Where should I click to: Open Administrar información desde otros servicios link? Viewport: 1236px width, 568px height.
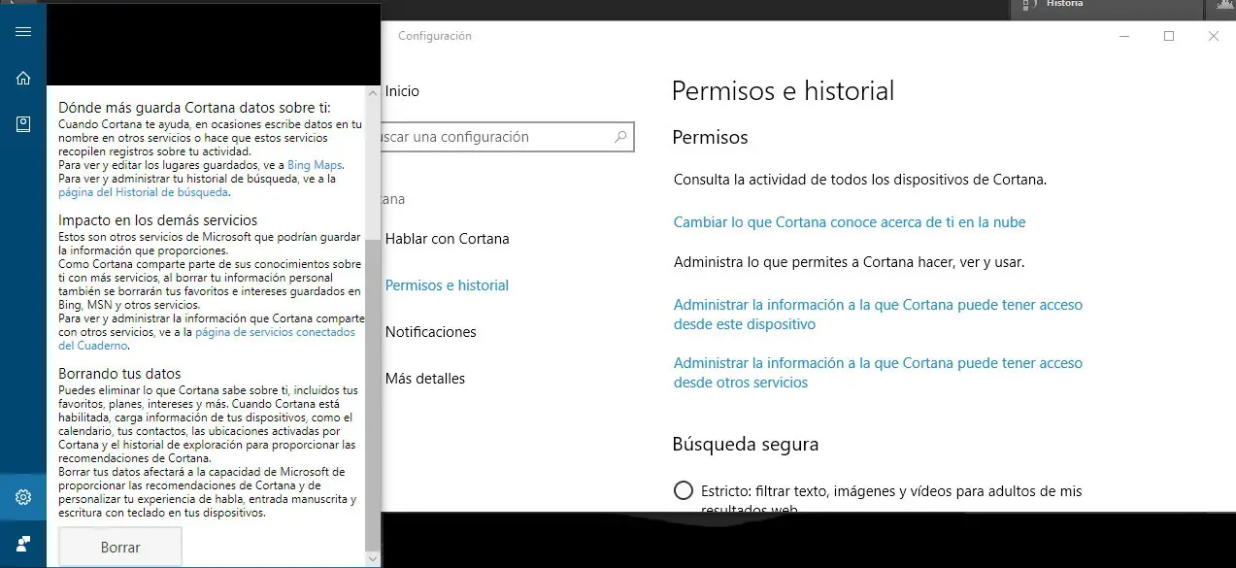(878, 373)
